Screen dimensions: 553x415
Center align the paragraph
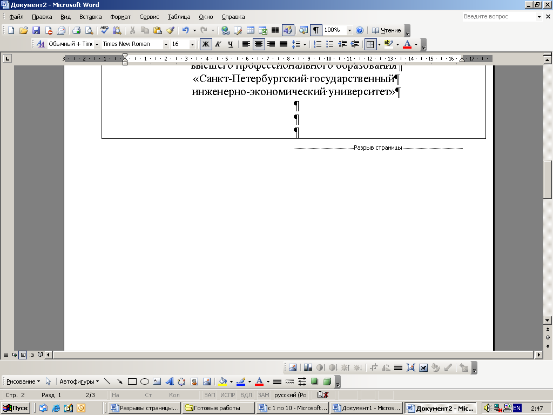pyautogui.click(x=259, y=44)
